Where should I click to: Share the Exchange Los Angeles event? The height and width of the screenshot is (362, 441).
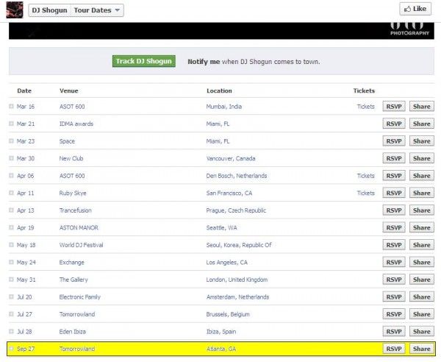(422, 262)
